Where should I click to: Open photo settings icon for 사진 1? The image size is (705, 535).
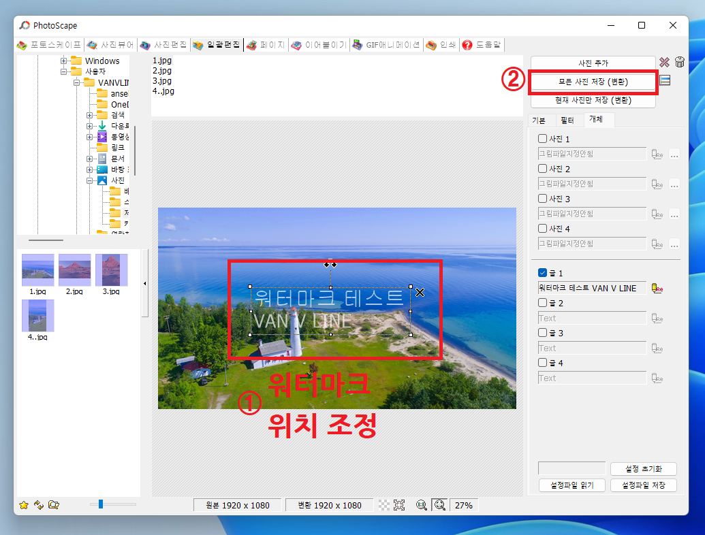tap(657, 154)
